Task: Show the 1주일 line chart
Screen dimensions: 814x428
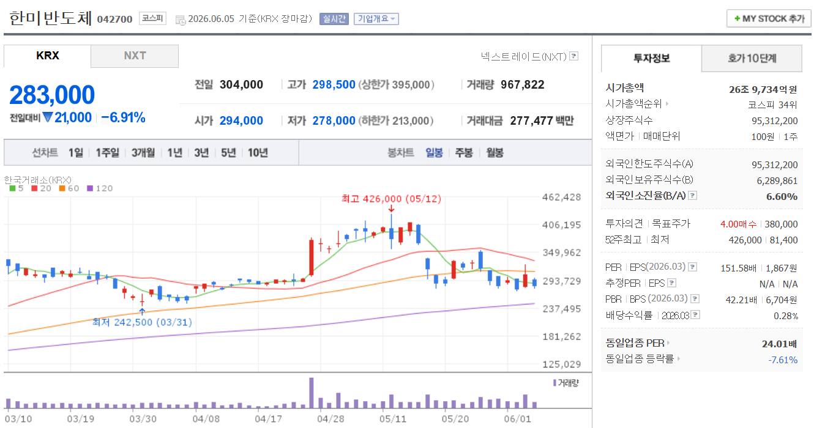Action: 107,153
